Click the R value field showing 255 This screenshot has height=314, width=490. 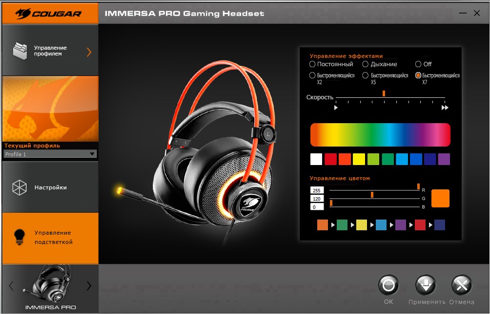317,190
